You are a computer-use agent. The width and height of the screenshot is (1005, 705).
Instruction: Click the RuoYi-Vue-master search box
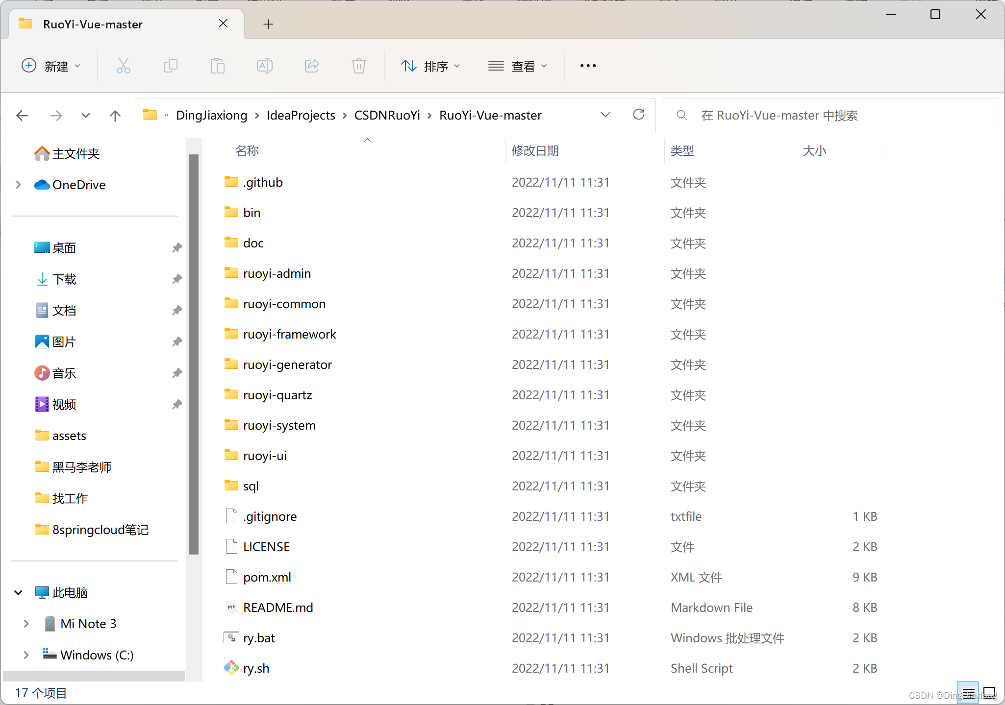click(829, 115)
